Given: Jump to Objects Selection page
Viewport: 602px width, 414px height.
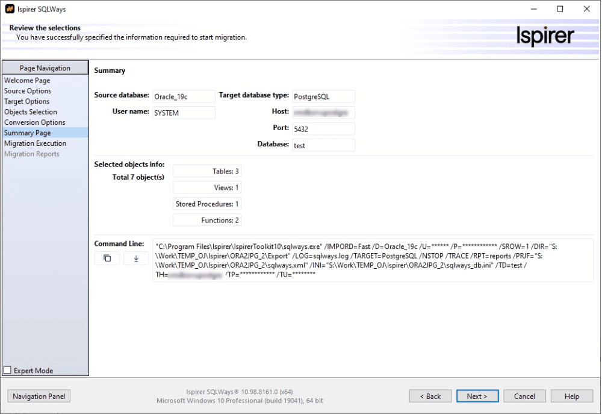Looking at the screenshot, I should click(31, 112).
